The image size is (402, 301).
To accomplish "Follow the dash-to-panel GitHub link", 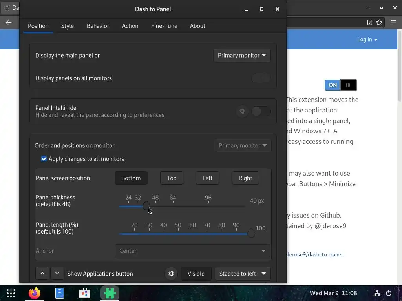I will 314,254.
